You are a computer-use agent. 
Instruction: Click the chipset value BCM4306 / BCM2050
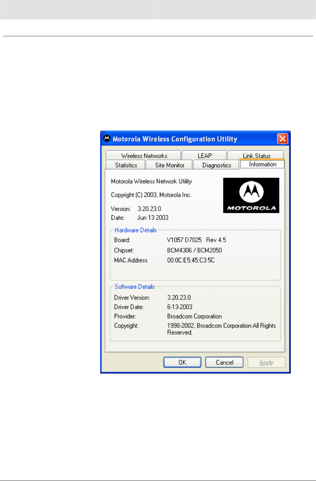pos(194,250)
